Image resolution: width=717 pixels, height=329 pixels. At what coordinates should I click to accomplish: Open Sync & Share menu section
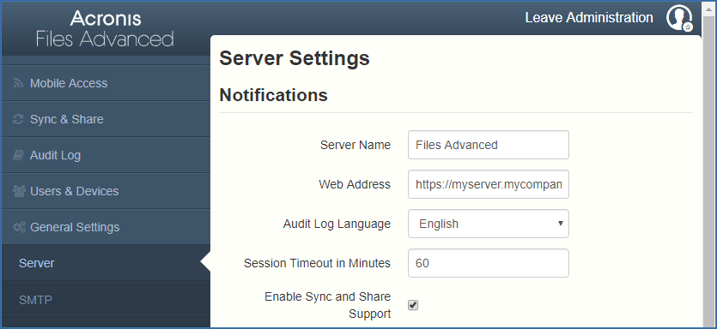(106, 119)
